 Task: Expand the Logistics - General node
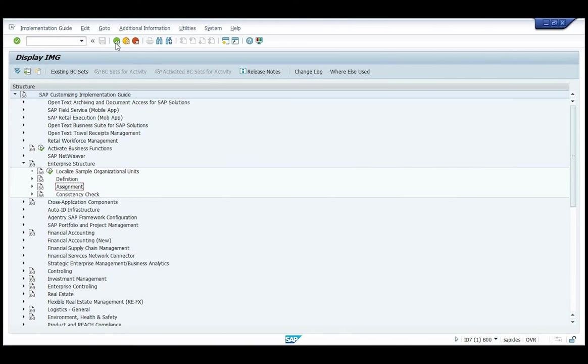[23, 309]
